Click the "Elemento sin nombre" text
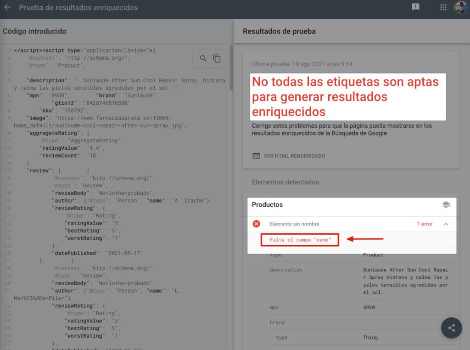The height and width of the screenshot is (350, 470). click(x=294, y=224)
